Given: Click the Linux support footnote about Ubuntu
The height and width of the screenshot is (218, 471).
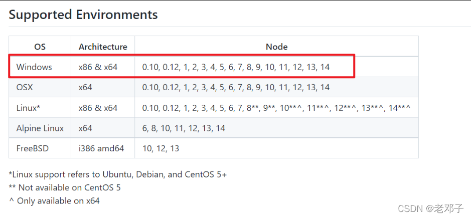Looking at the screenshot, I should 118,174.
